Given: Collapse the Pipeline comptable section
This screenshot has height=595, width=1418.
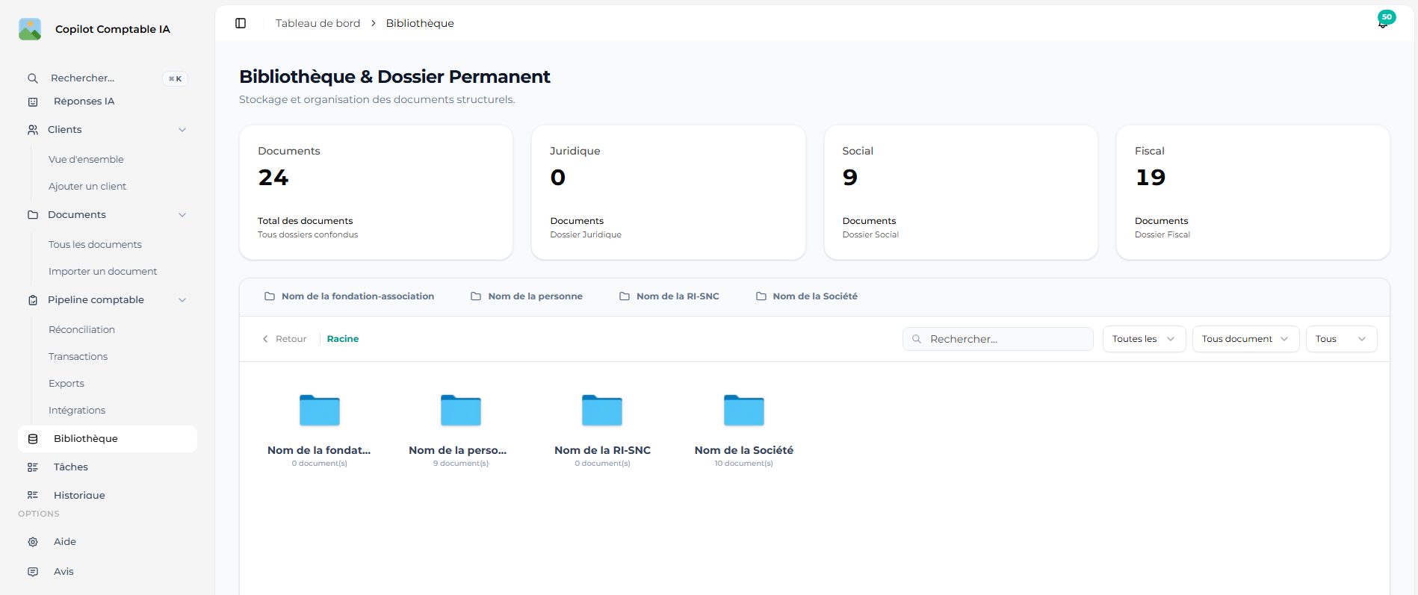Looking at the screenshot, I should pyautogui.click(x=182, y=300).
